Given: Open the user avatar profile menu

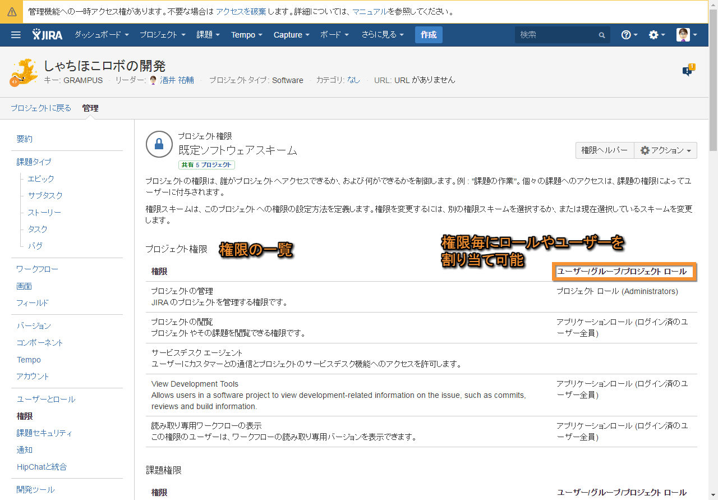Looking at the screenshot, I should [687, 35].
